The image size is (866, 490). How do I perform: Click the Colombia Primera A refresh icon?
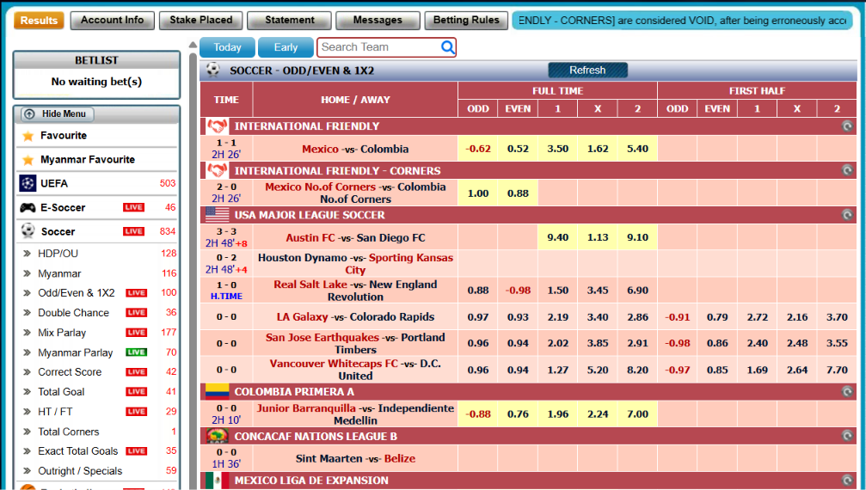point(847,392)
